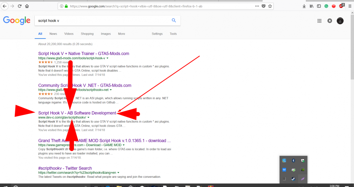Open site information icon in address bar
354x187 pixels.
pyautogui.click(x=62, y=6)
